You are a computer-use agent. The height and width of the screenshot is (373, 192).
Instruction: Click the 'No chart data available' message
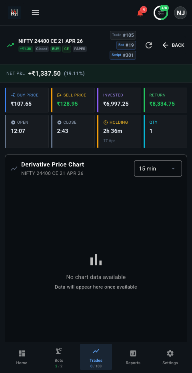click(96, 277)
